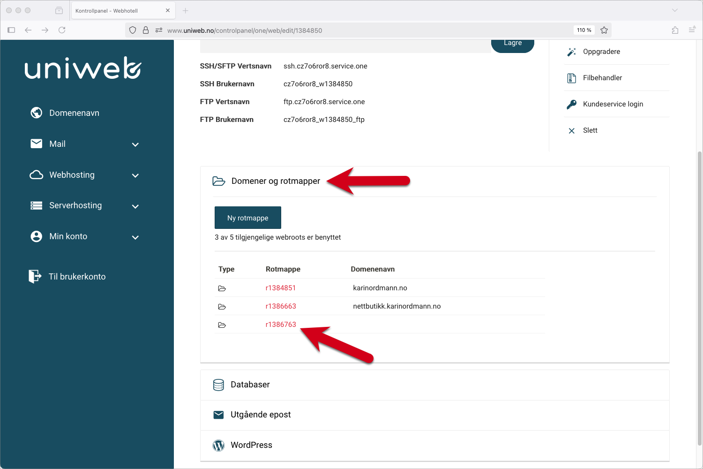
Task: Click the shield tracking protection icon
Action: [x=133, y=30]
